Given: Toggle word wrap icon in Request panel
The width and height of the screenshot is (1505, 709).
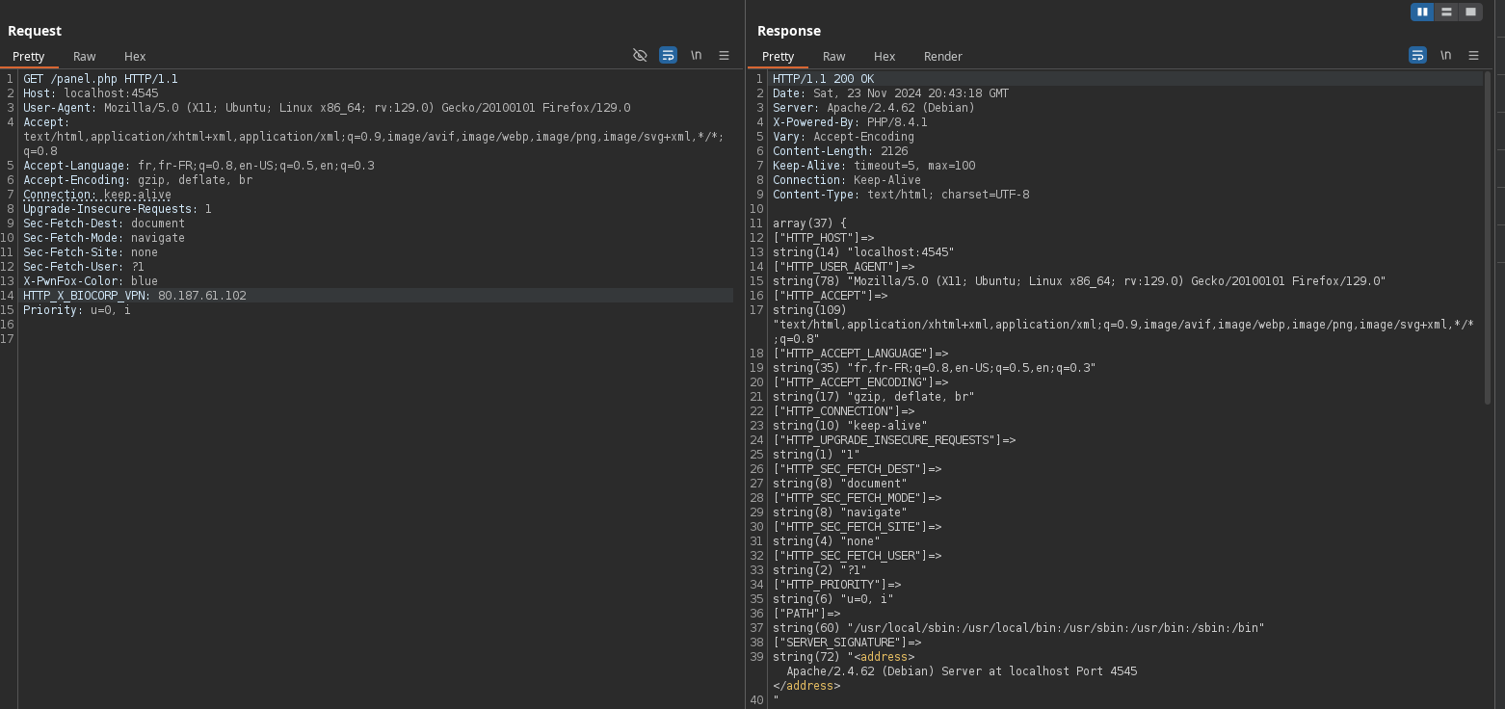Looking at the screenshot, I should pos(668,56).
